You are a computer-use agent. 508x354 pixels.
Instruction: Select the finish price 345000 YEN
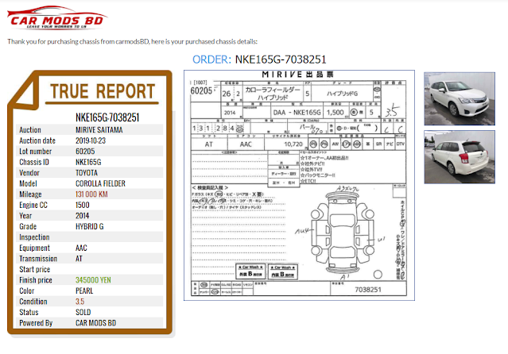pos(93,280)
